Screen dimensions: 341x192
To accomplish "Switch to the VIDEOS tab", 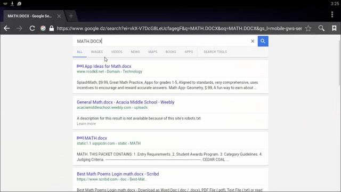I will tap(117, 52).
